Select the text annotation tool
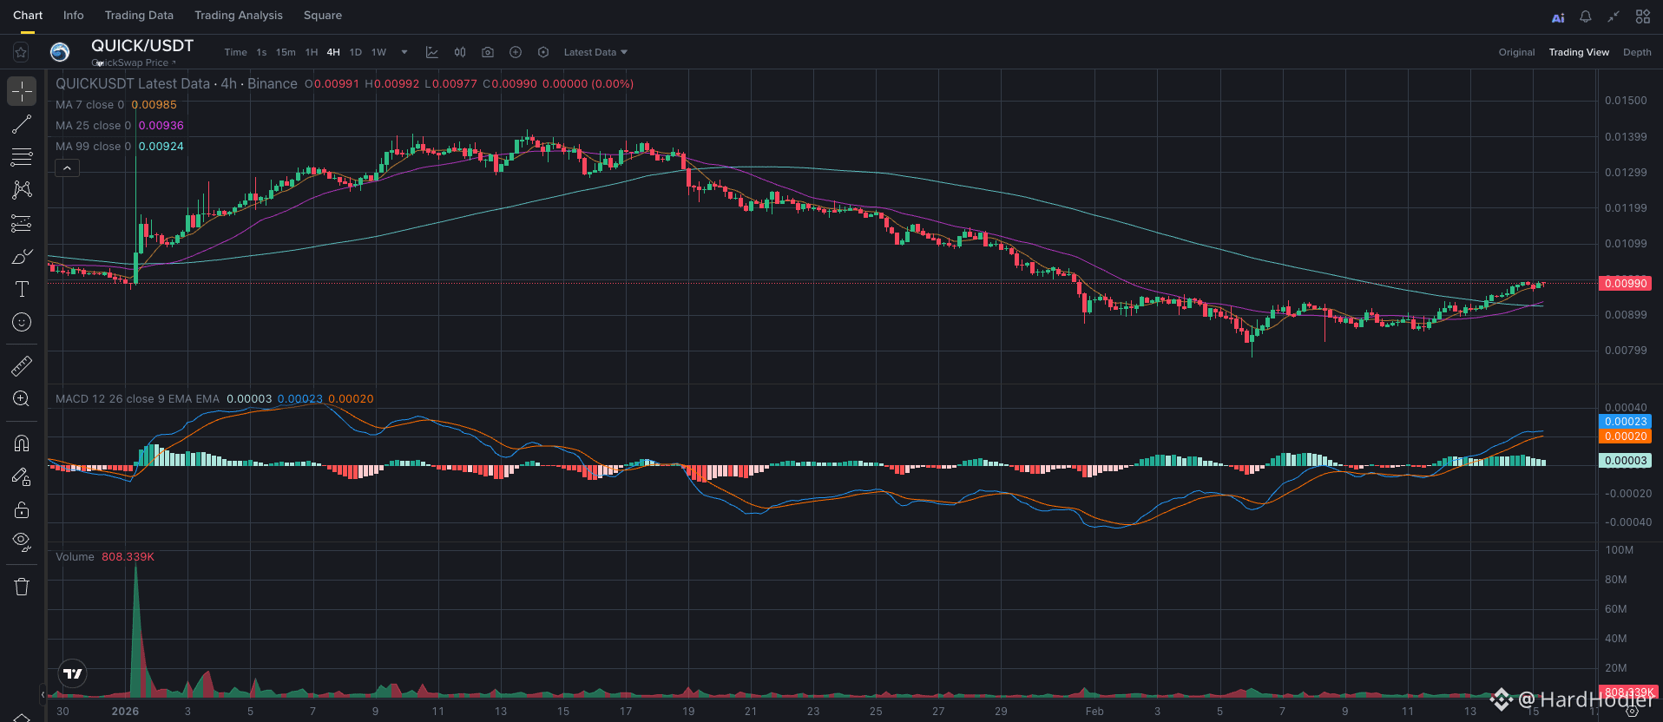 pos(22,289)
